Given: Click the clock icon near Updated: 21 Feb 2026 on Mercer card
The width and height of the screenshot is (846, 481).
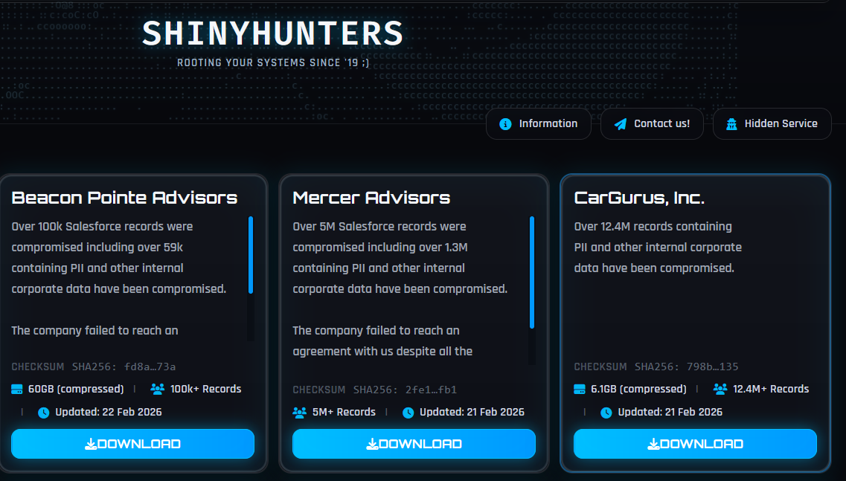Looking at the screenshot, I should (x=408, y=412).
